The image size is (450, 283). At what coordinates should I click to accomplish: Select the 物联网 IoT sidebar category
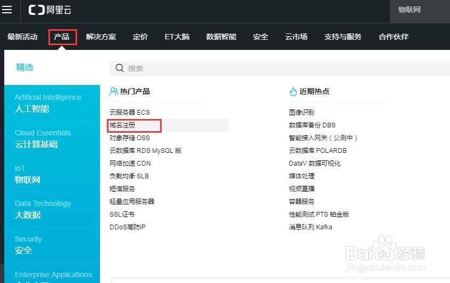click(28, 174)
